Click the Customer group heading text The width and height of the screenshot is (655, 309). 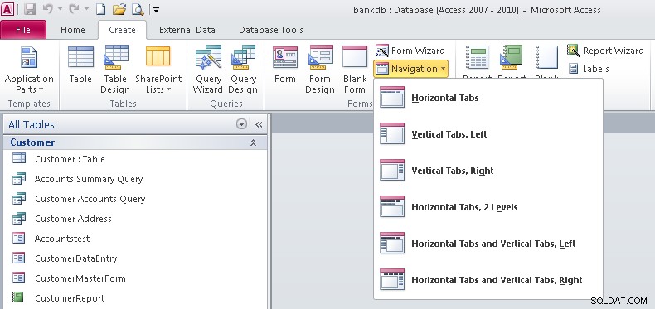tap(32, 142)
